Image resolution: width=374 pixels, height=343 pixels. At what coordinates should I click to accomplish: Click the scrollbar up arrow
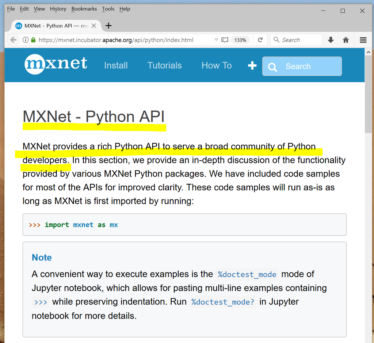coord(368,52)
